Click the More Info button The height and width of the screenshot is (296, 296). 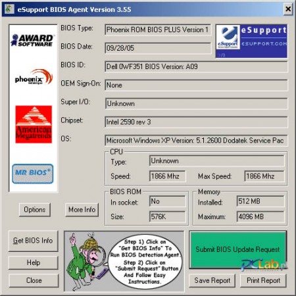82,210
